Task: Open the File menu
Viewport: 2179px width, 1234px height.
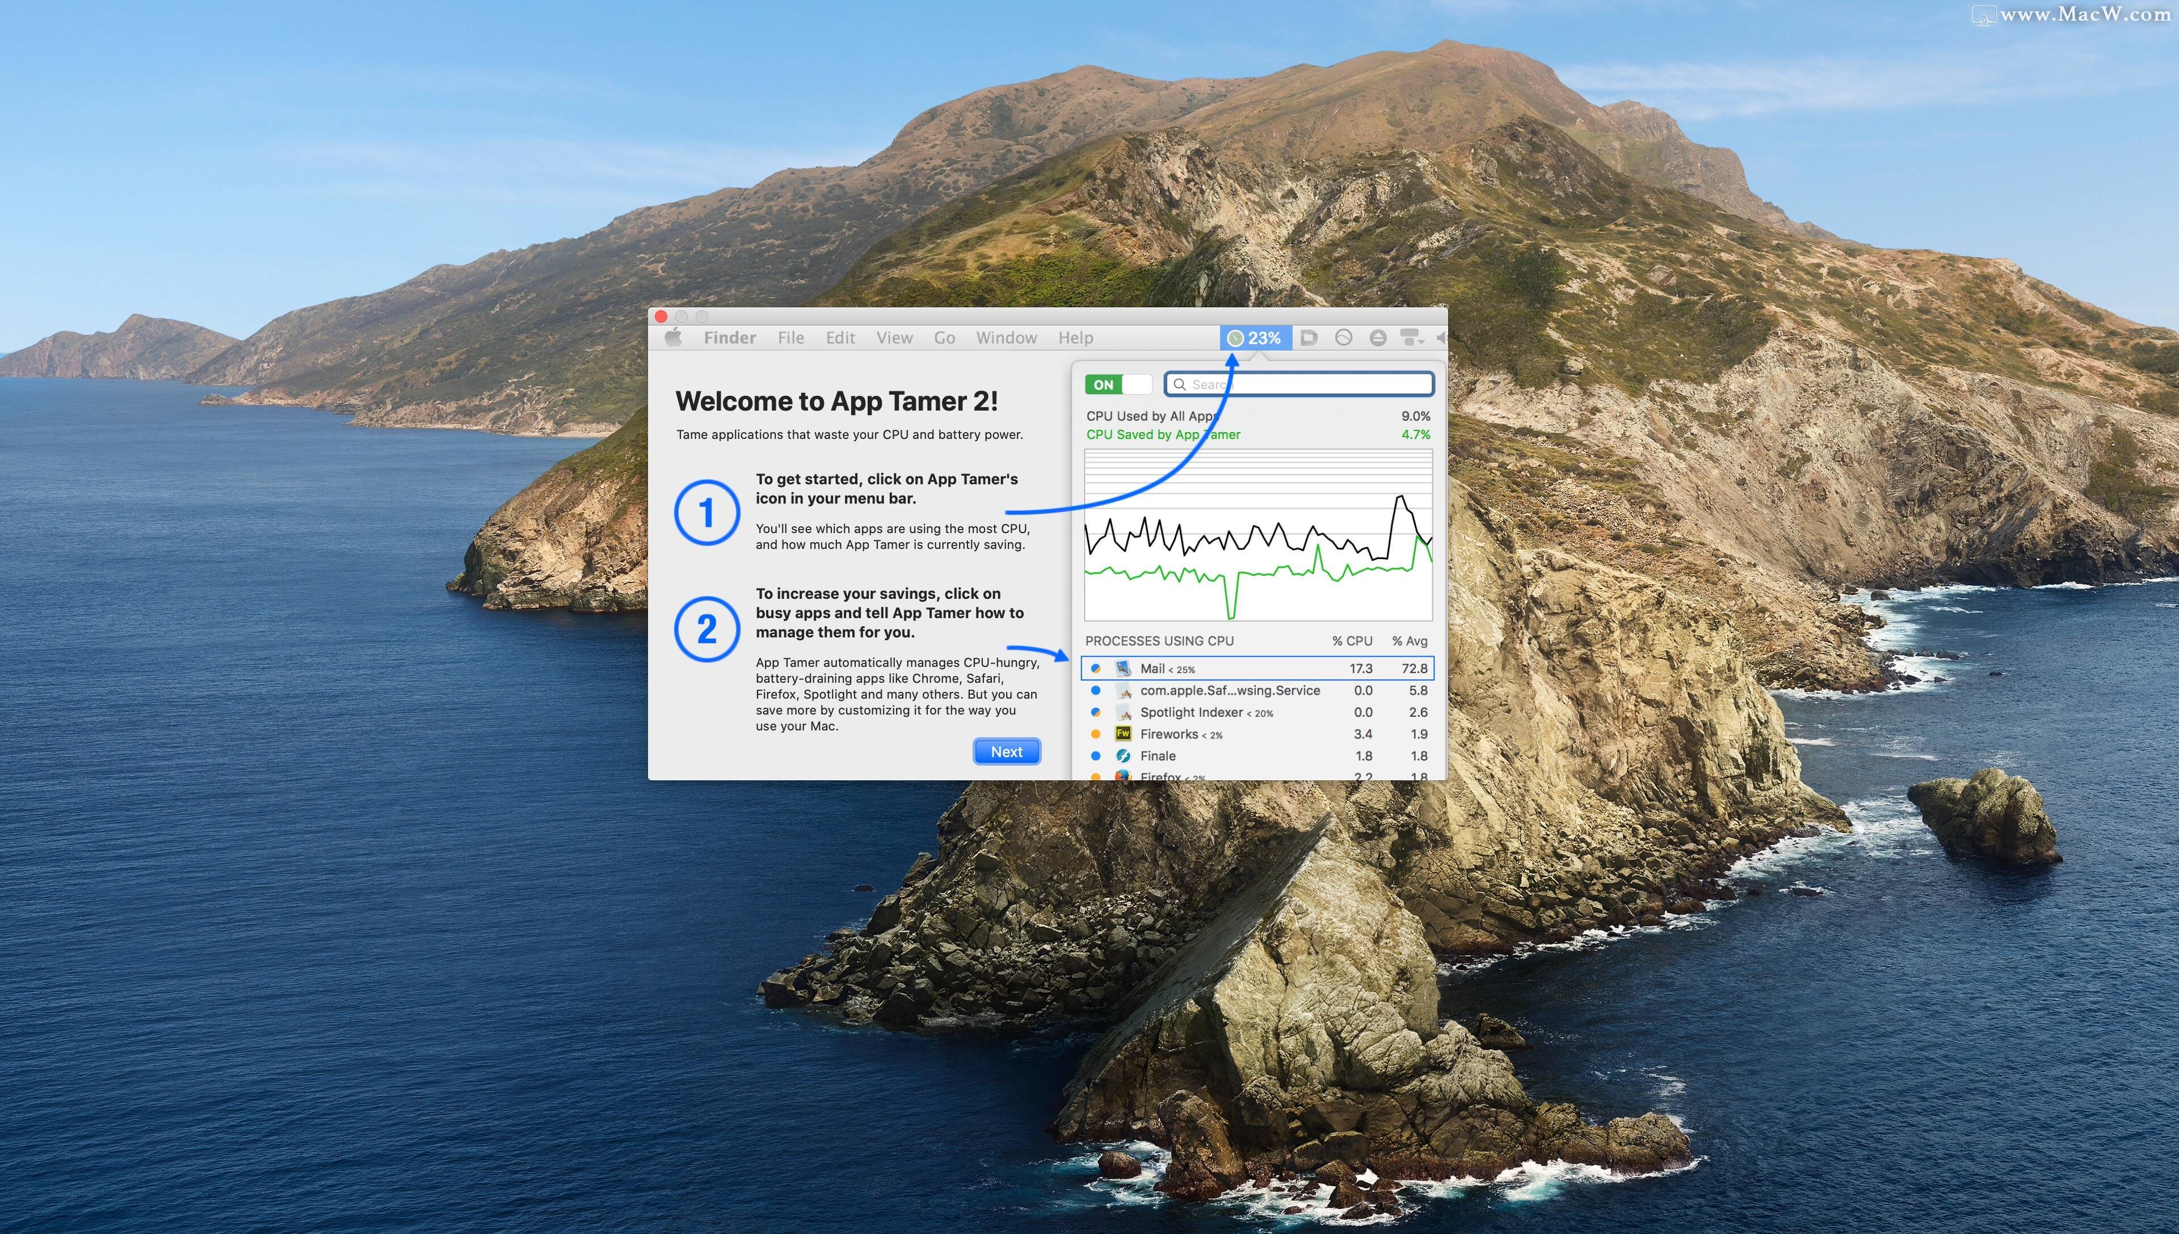Action: coord(790,337)
